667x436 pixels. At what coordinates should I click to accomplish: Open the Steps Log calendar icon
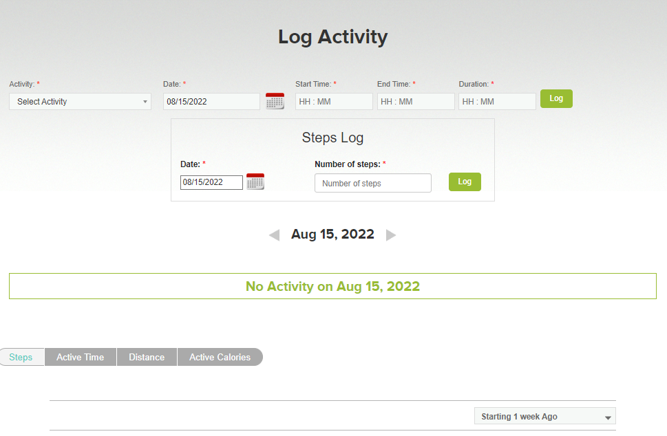[255, 182]
